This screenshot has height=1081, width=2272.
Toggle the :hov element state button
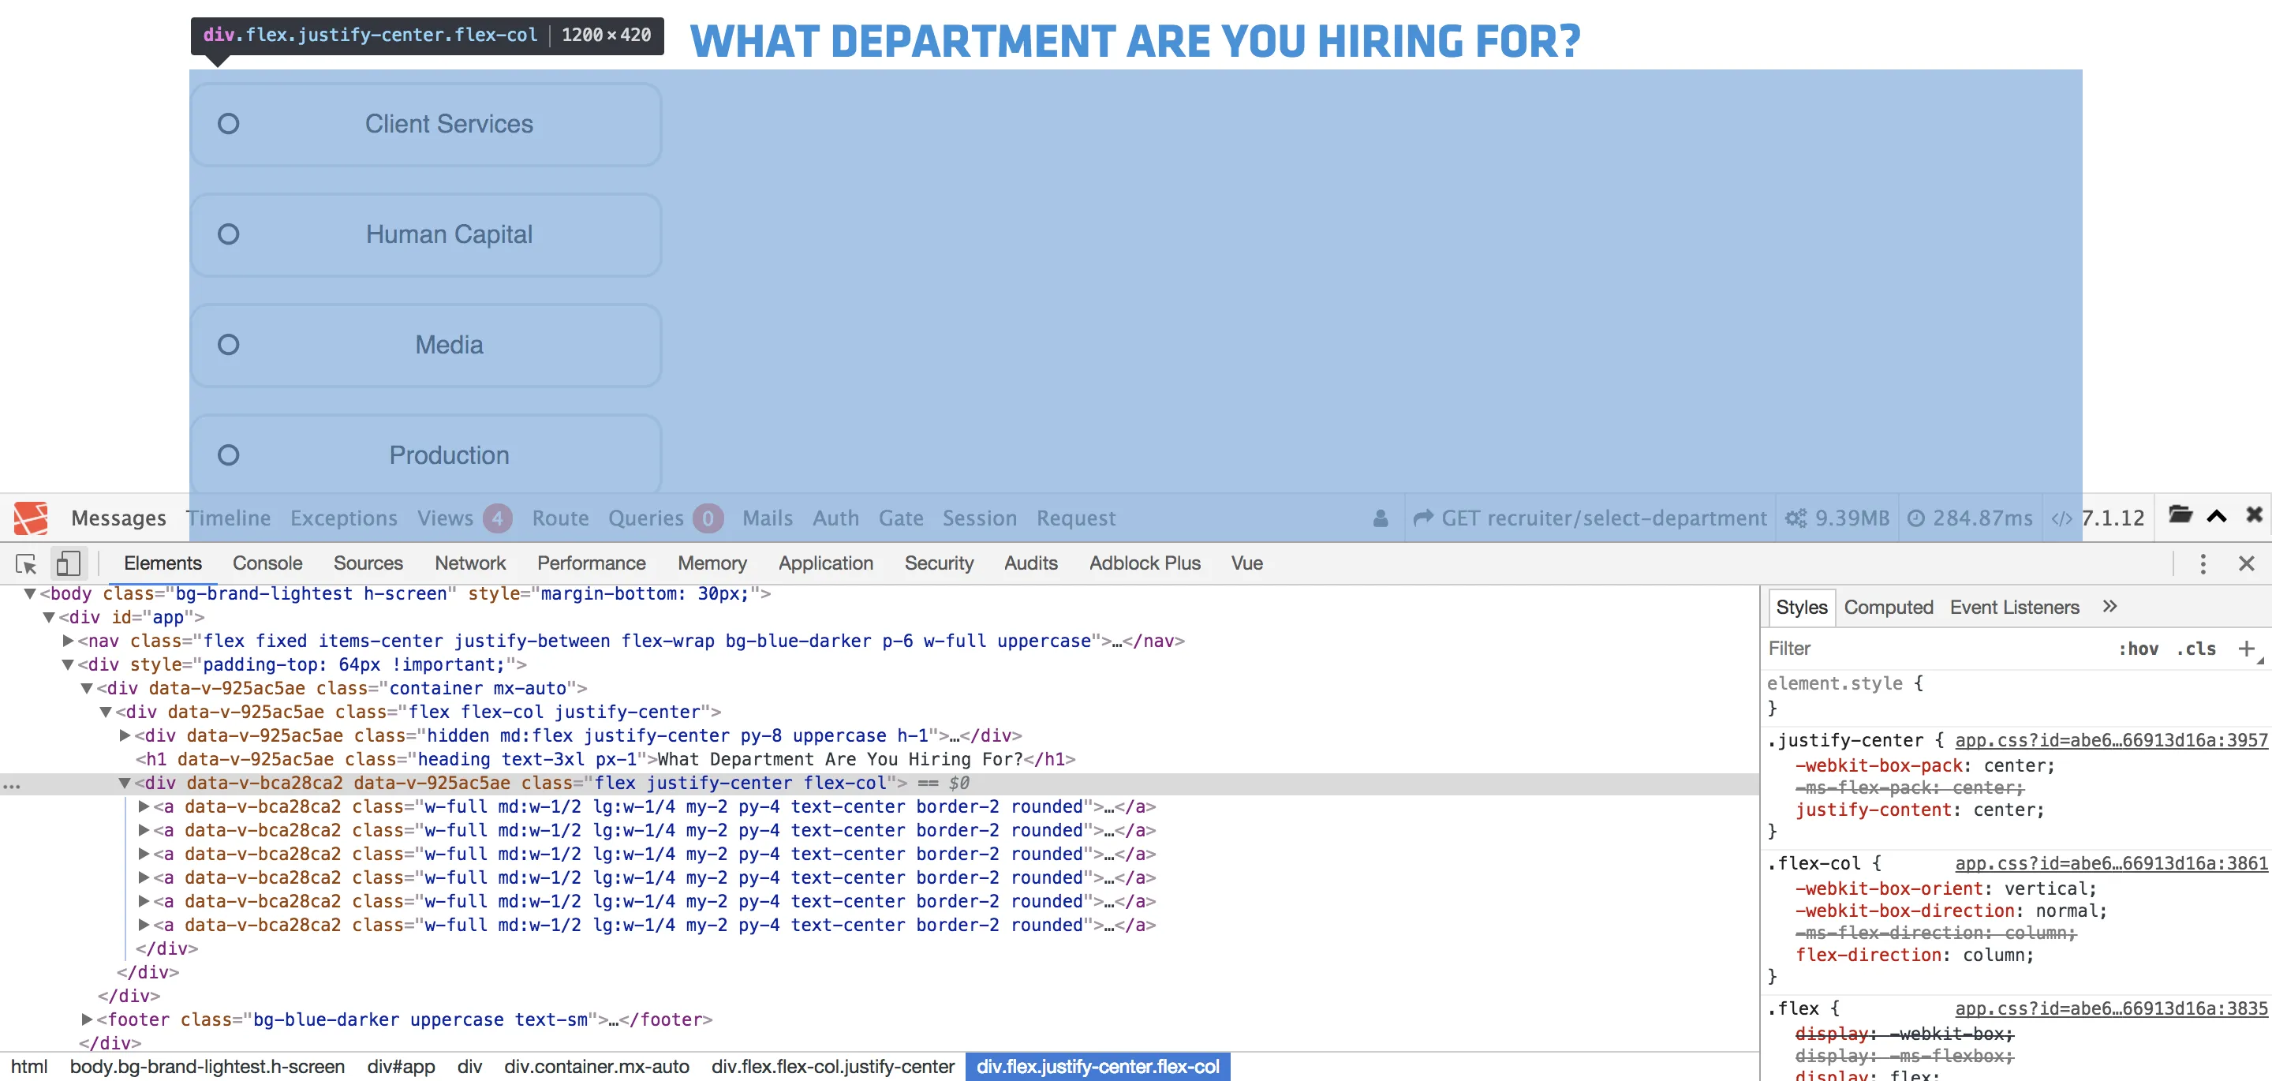[x=2137, y=649]
